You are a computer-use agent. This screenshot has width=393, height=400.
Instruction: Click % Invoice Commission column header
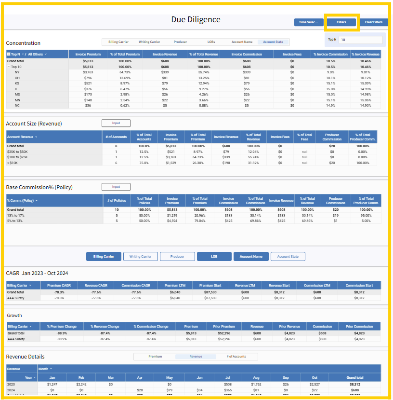pos(330,55)
